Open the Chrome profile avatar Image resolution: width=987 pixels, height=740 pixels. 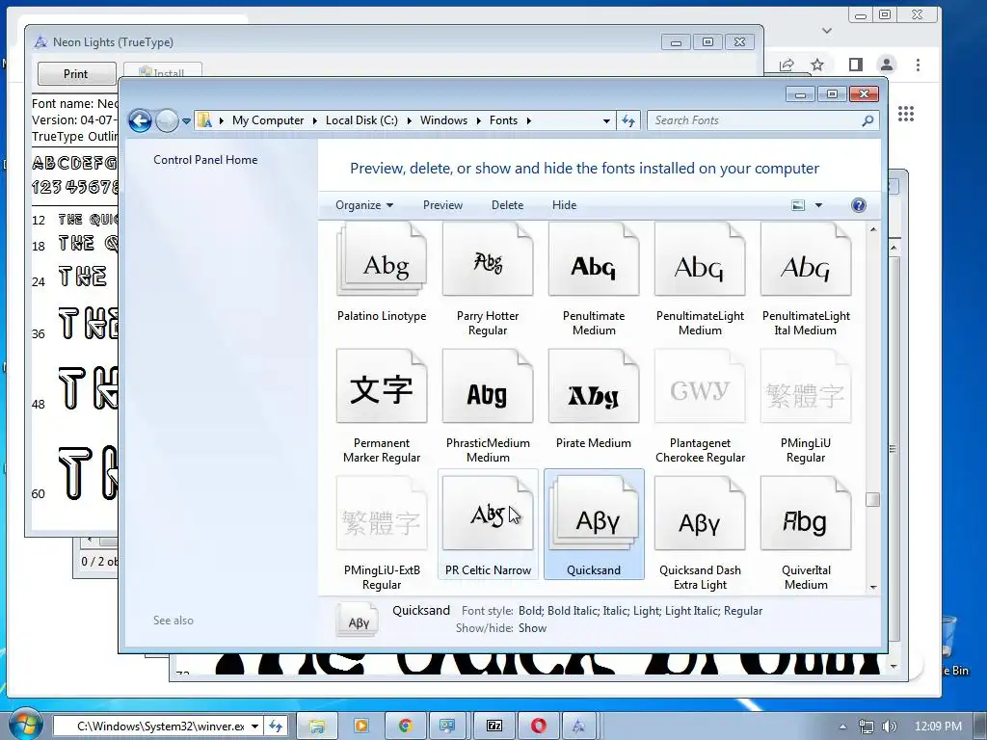coord(887,65)
